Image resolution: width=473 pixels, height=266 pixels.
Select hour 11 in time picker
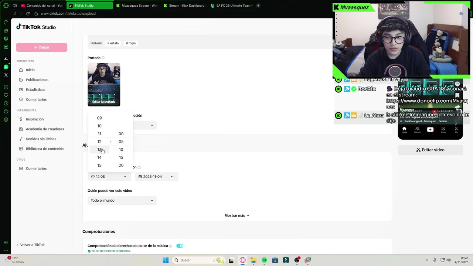pos(99,134)
